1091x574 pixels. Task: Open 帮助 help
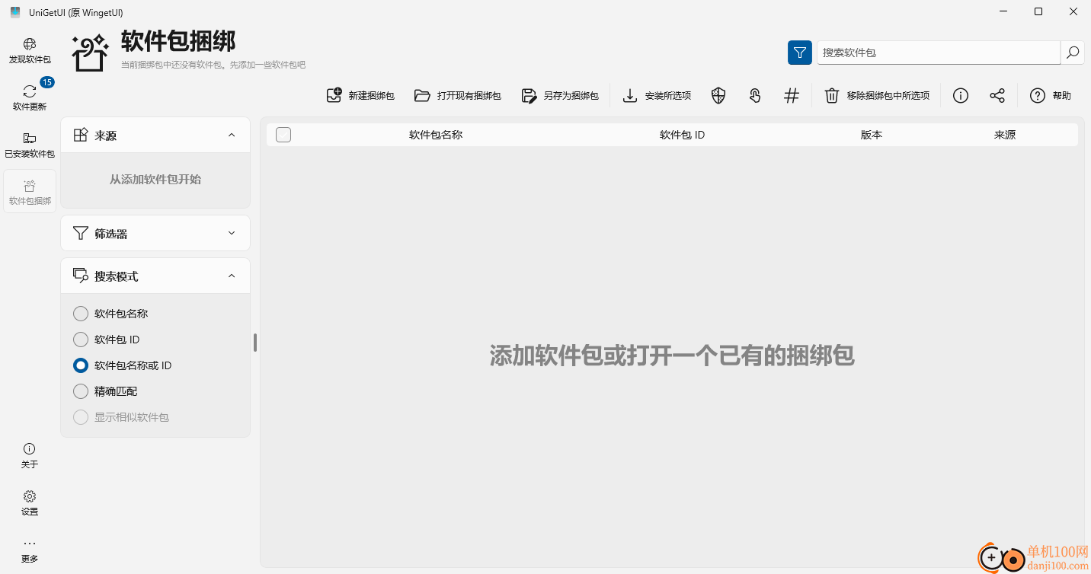(x=1051, y=96)
